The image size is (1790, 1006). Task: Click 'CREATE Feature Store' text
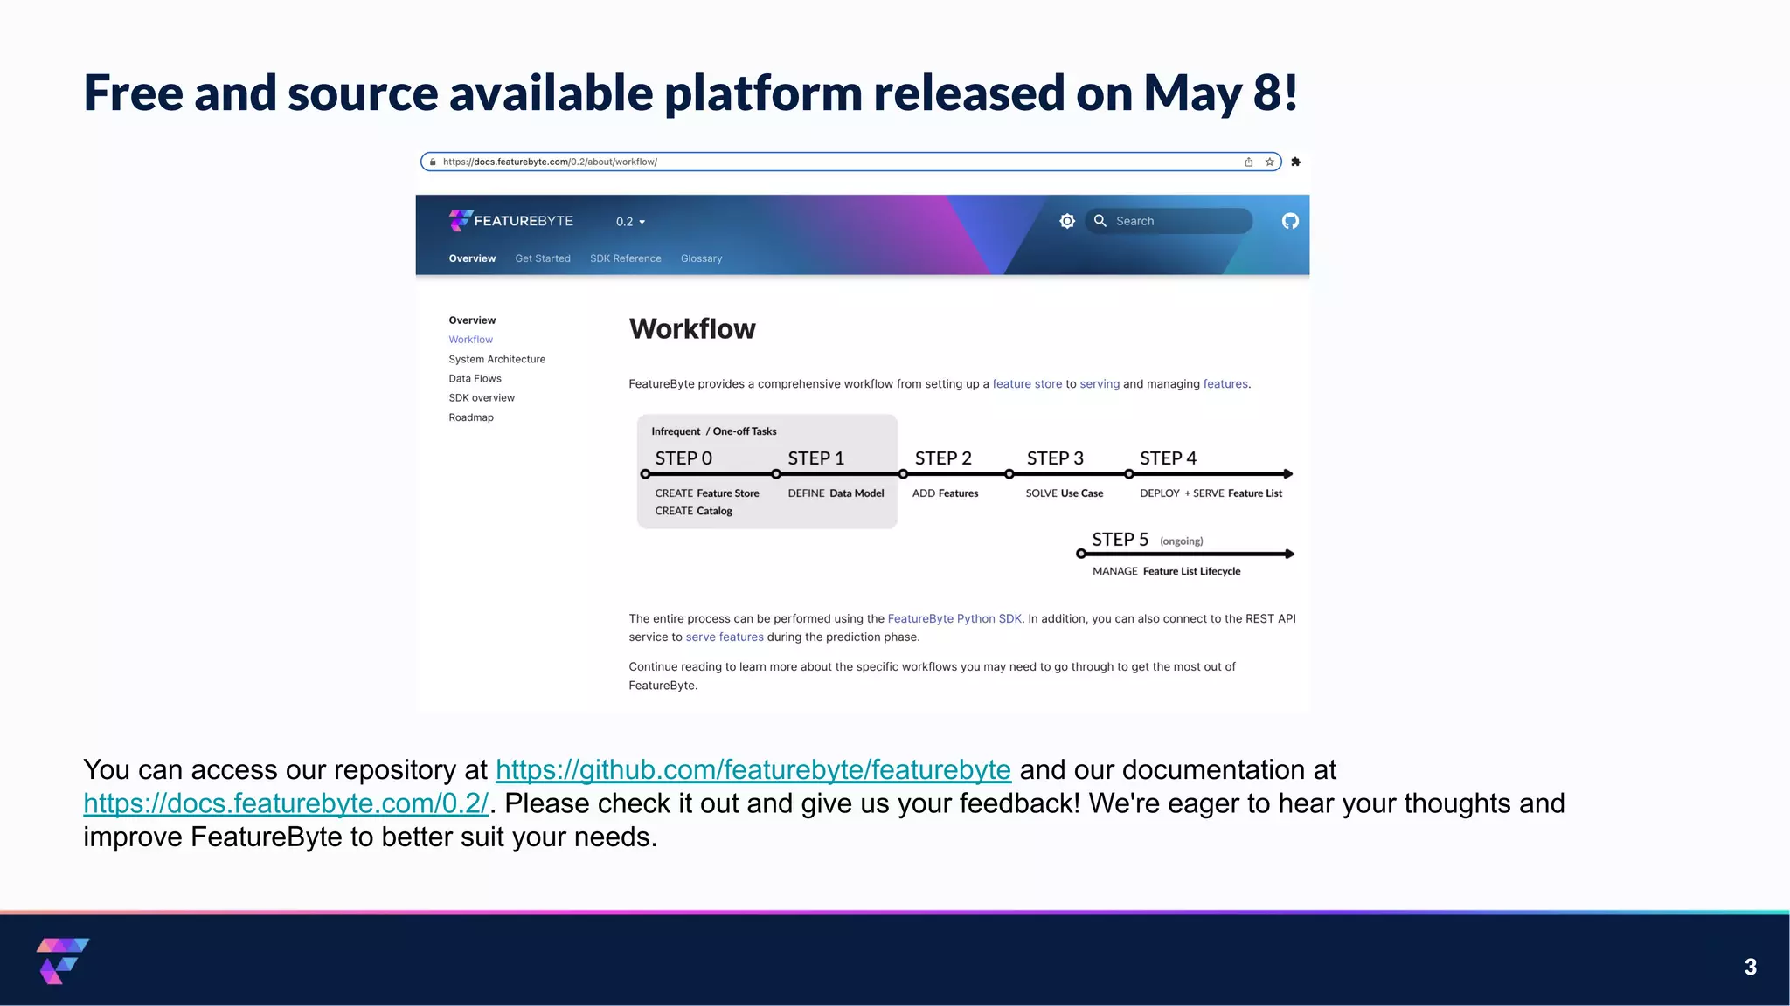707,493
